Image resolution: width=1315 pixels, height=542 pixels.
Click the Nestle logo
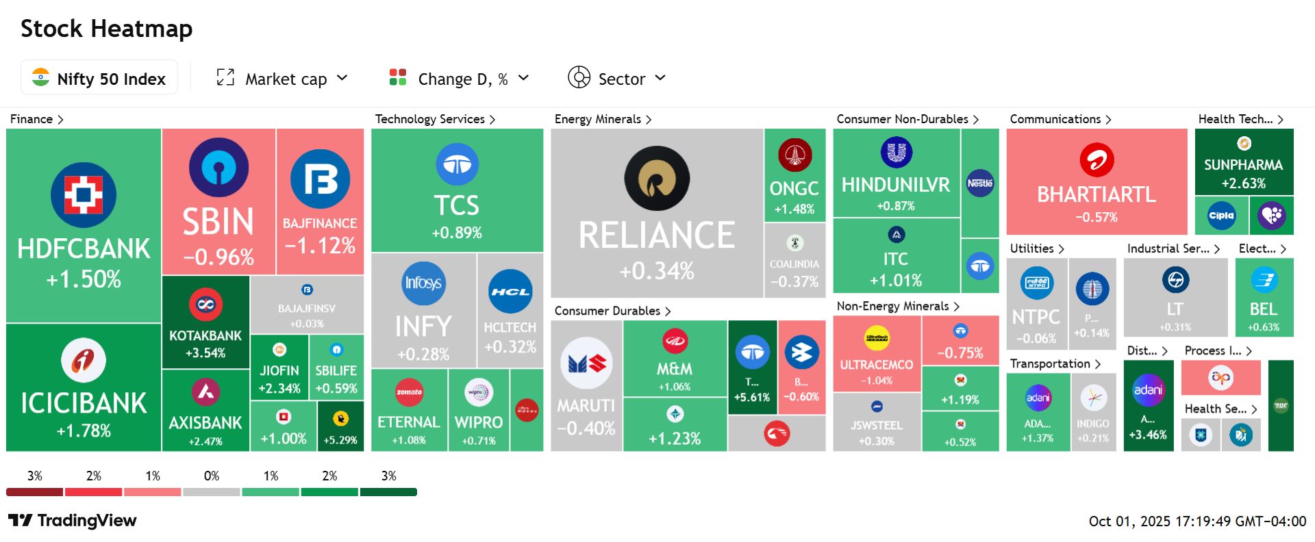[980, 183]
